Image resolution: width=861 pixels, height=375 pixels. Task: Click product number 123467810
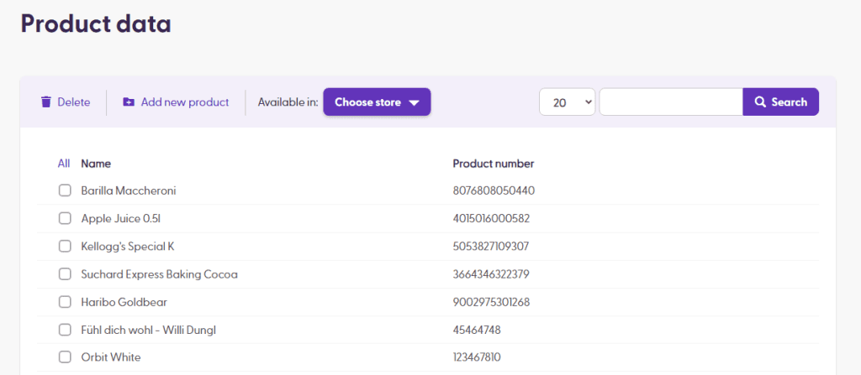point(477,357)
